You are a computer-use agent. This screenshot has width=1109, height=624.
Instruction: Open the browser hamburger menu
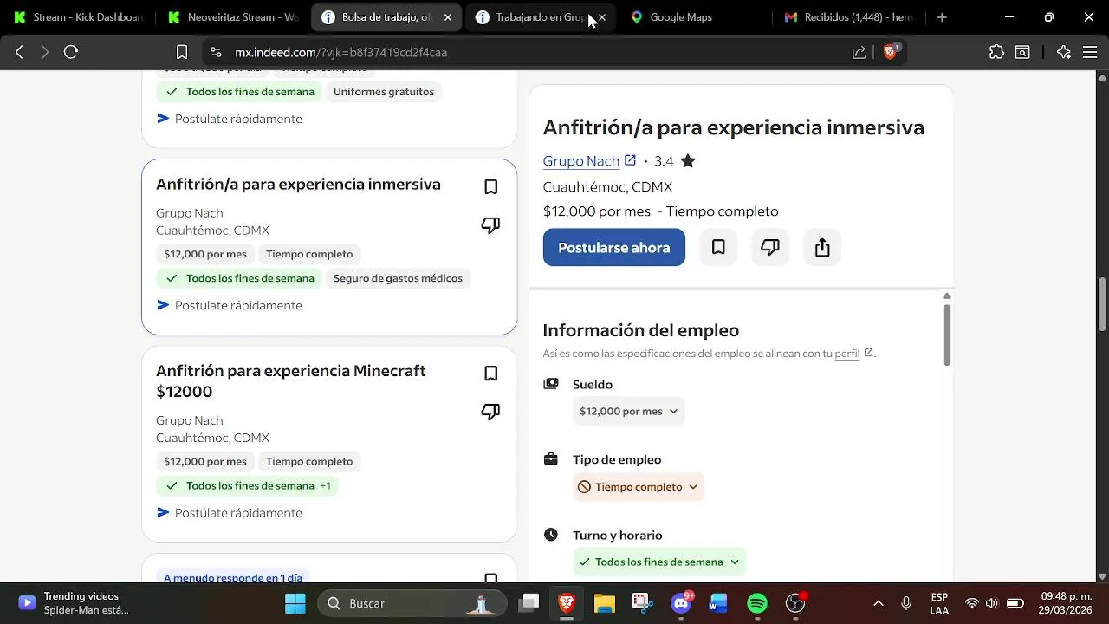(x=1090, y=52)
